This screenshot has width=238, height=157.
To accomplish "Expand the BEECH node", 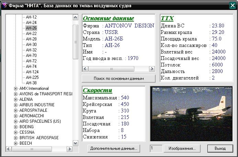I will (x=15, y=143).
